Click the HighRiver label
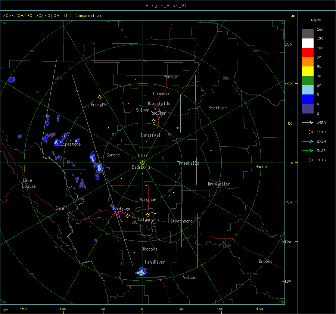This screenshot has height=314, width=336. point(155,262)
